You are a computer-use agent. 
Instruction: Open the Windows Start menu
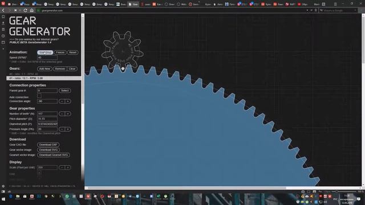(3, 199)
